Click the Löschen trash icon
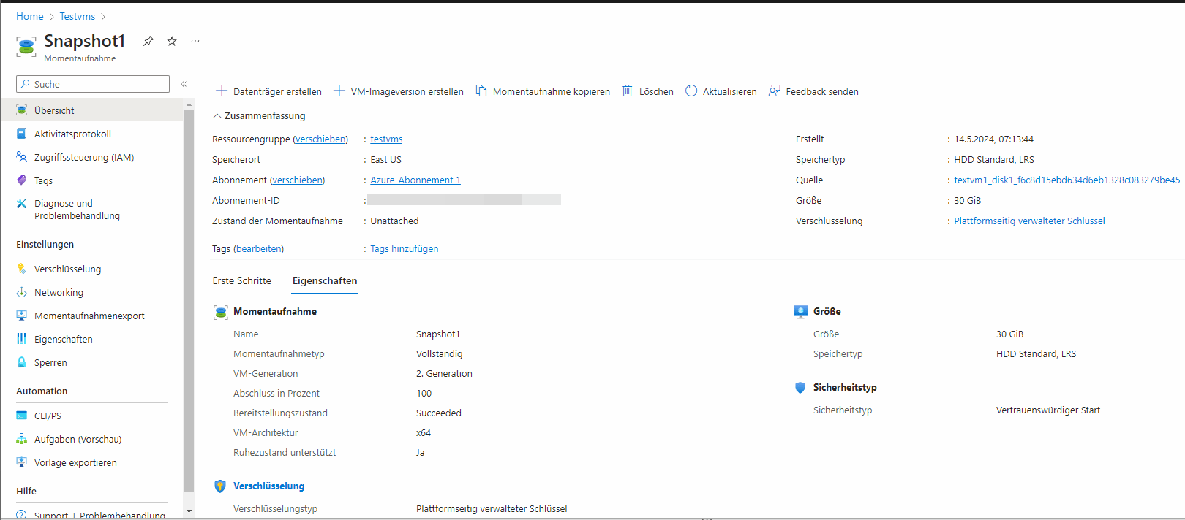The width and height of the screenshot is (1185, 520). point(628,91)
